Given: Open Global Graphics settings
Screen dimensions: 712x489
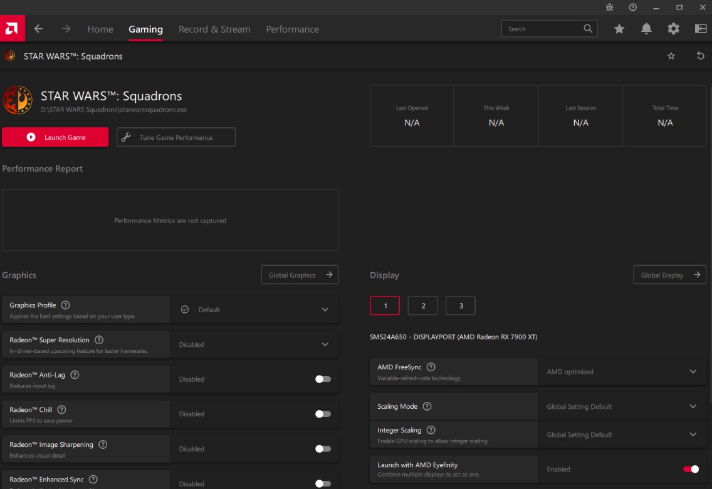Looking at the screenshot, I should click(x=300, y=275).
